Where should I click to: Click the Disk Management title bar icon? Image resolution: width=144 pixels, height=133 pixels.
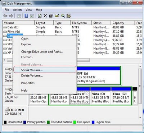point(4,4)
